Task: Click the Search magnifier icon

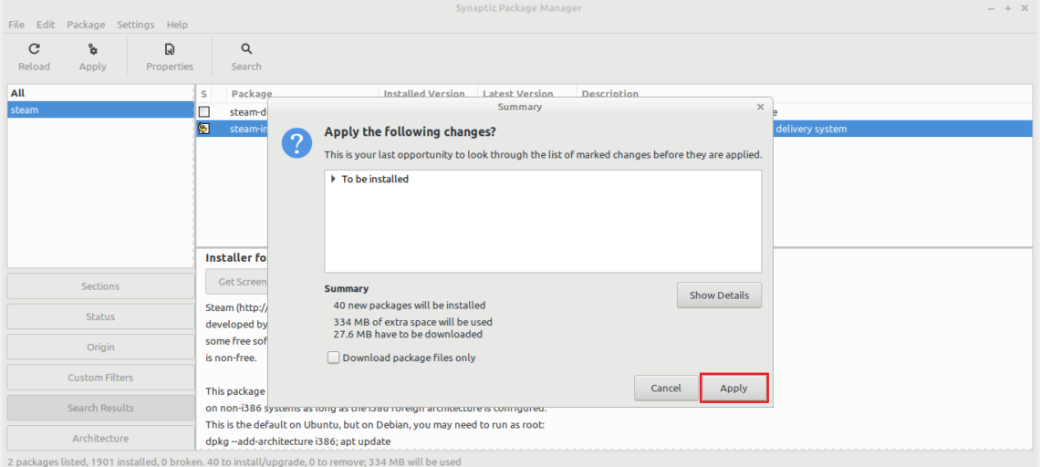Action: [246, 49]
